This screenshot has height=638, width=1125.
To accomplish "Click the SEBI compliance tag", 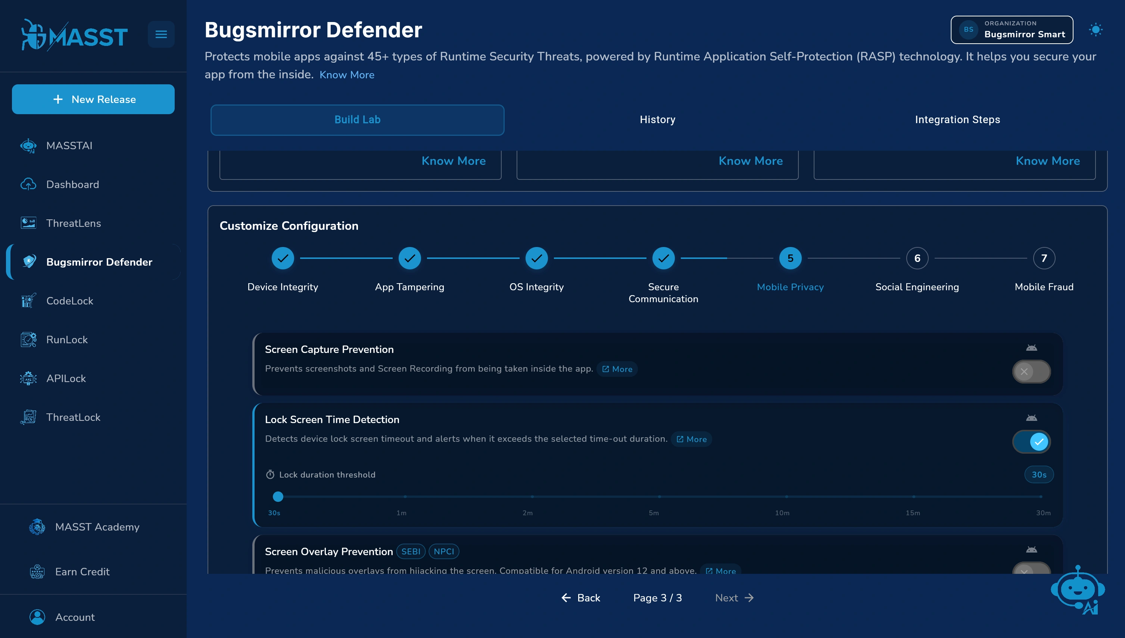I will click(x=411, y=551).
